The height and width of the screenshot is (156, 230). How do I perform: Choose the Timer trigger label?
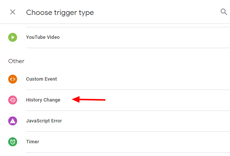(x=33, y=142)
